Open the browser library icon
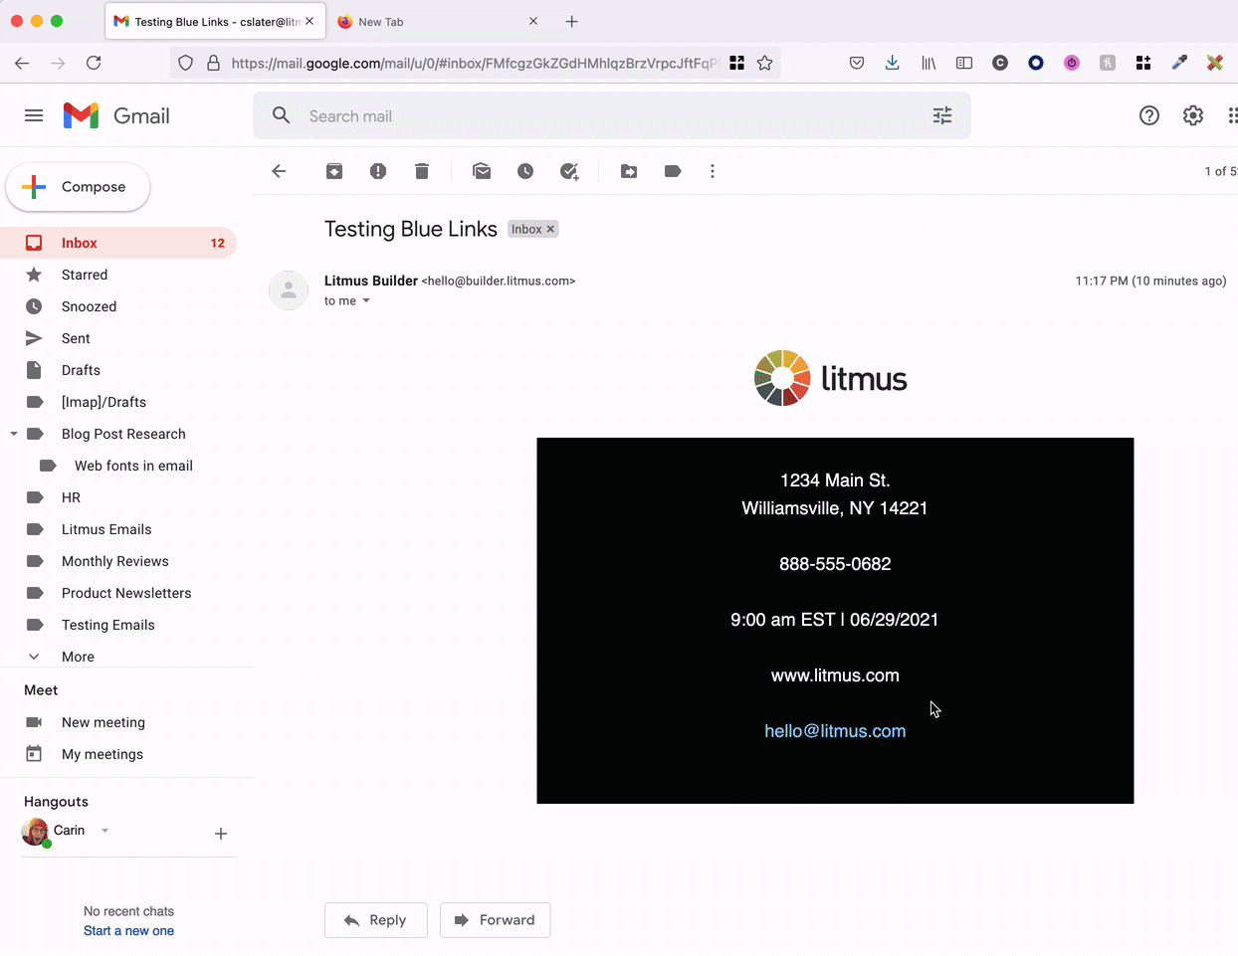 [x=928, y=63]
